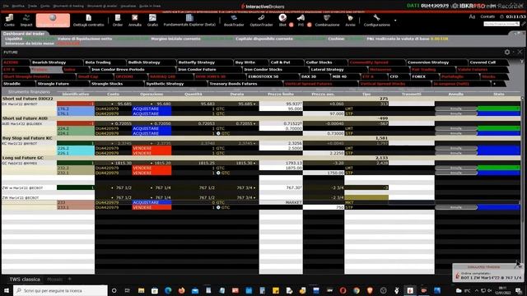This screenshot has height=296, width=527.
Task: Open the IBot assistant
Action: [x=282, y=20]
